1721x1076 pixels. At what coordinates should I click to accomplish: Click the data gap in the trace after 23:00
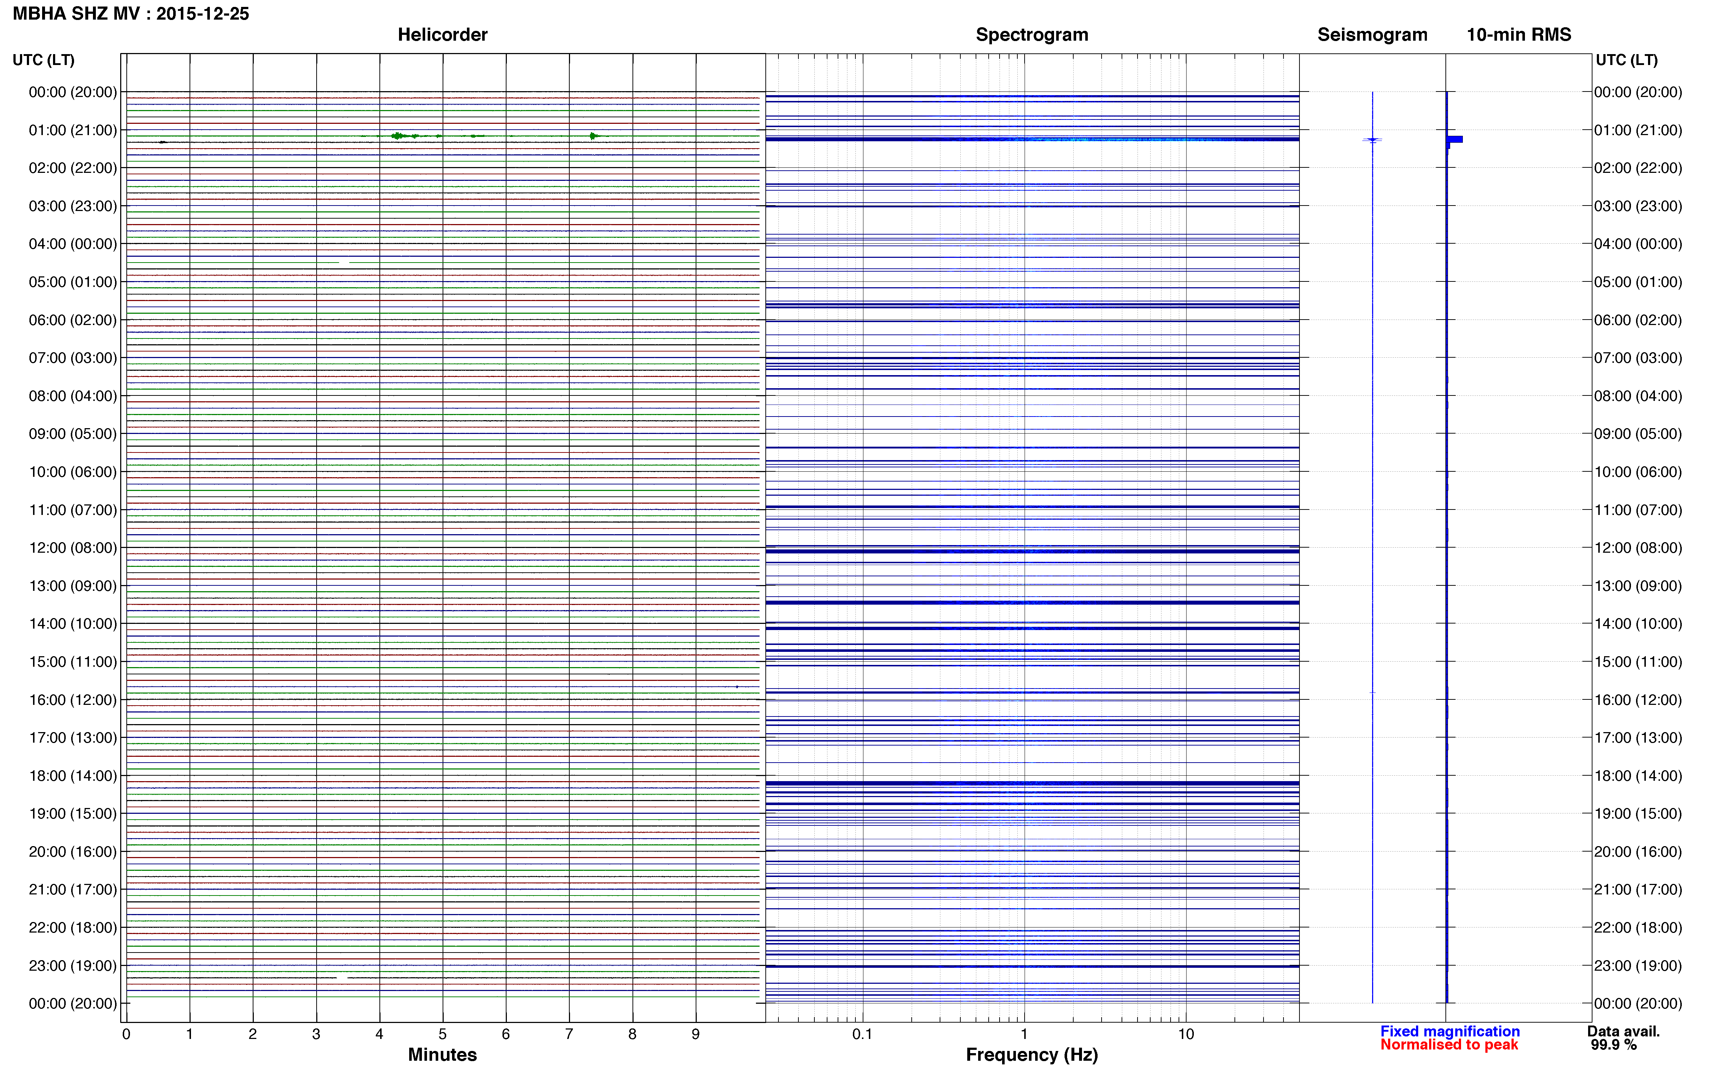click(342, 979)
